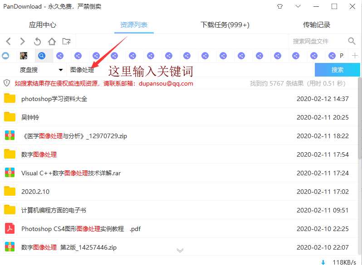Open the user avatar tab
This screenshot has height=265, width=362.
[x=24, y=56]
